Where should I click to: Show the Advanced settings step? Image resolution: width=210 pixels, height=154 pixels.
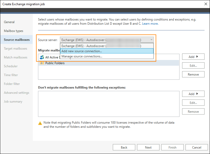tap(16, 93)
